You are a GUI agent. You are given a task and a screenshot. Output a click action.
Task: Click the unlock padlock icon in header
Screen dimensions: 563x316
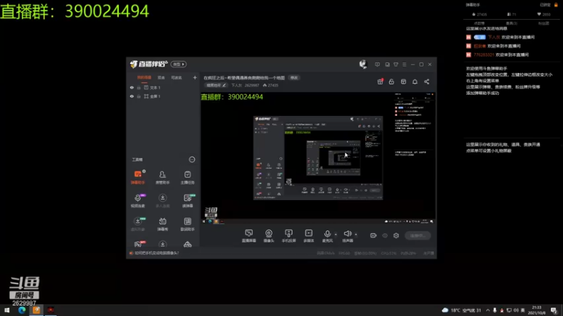pos(391,81)
